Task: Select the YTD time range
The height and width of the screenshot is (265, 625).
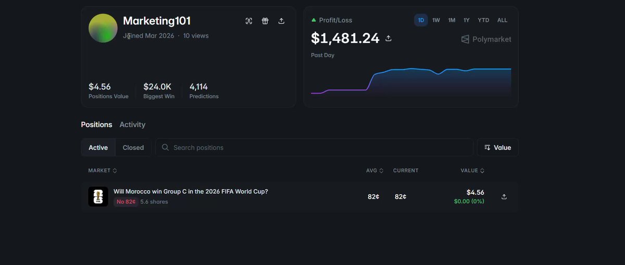Action: [x=483, y=20]
